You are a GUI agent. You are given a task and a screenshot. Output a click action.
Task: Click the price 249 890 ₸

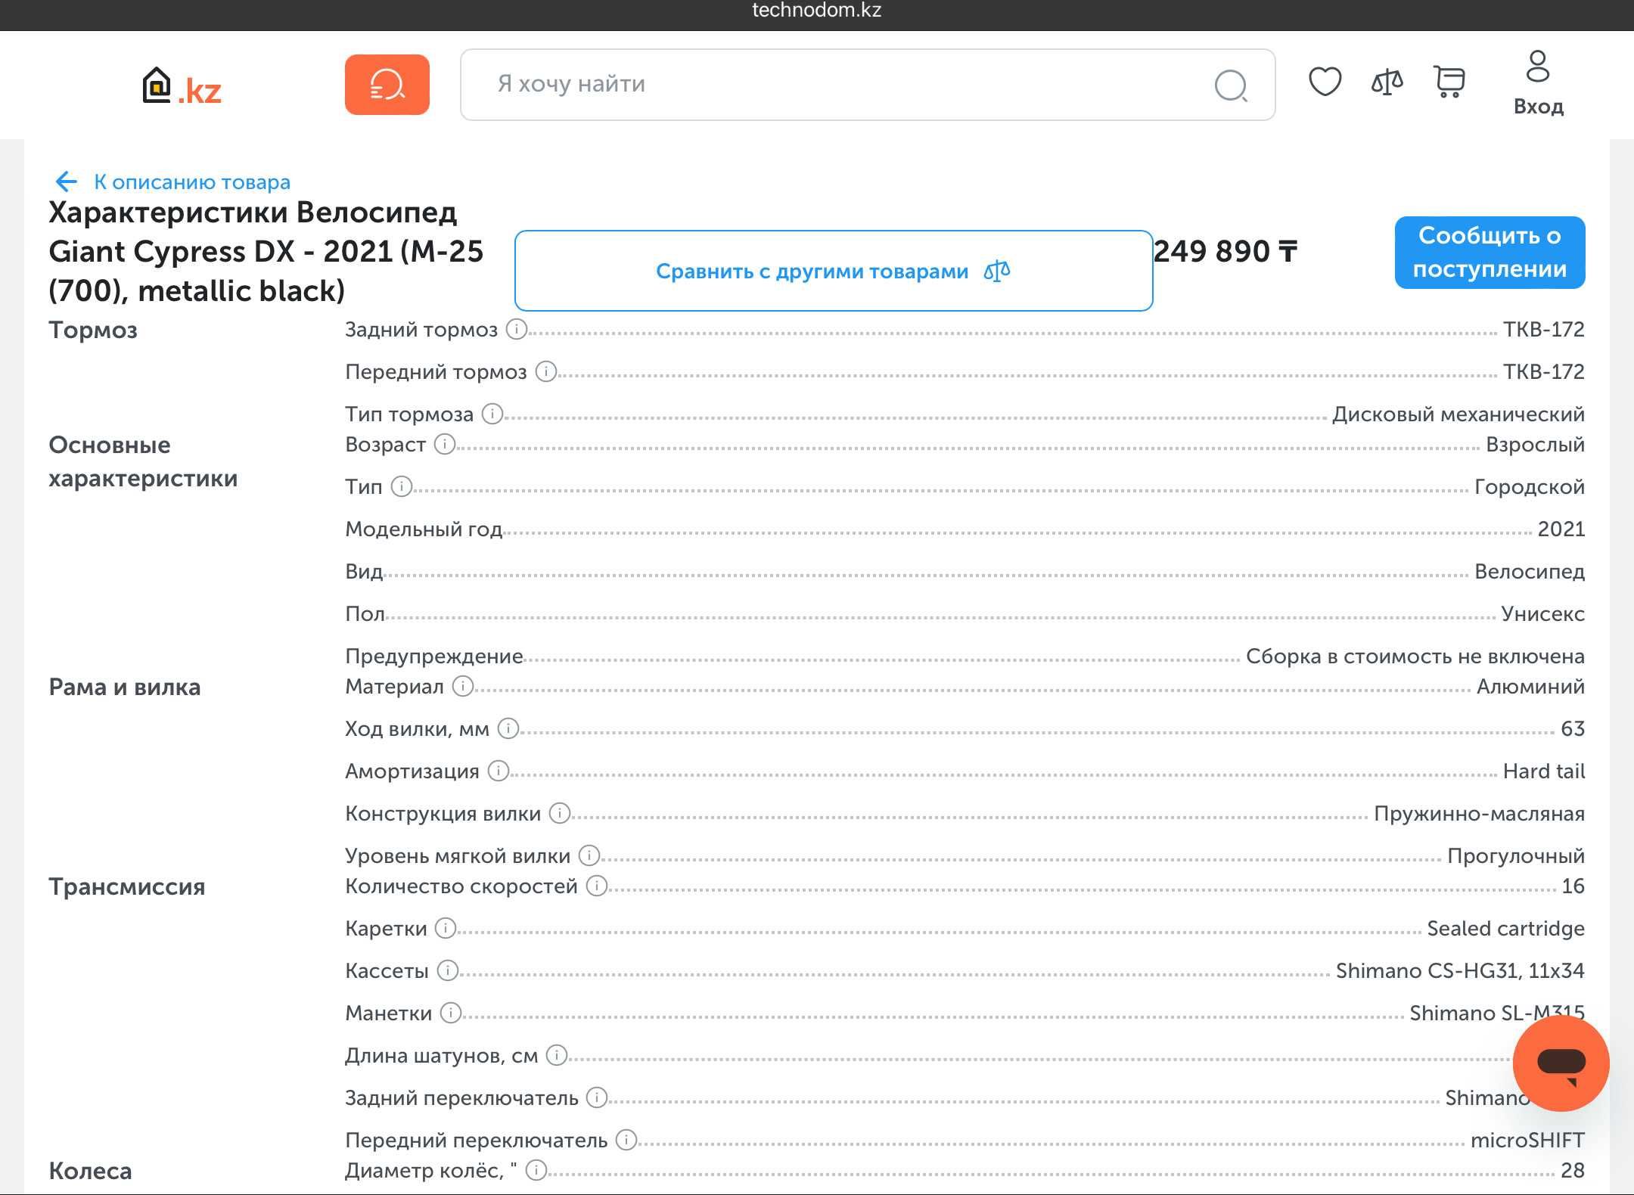click(x=1225, y=251)
